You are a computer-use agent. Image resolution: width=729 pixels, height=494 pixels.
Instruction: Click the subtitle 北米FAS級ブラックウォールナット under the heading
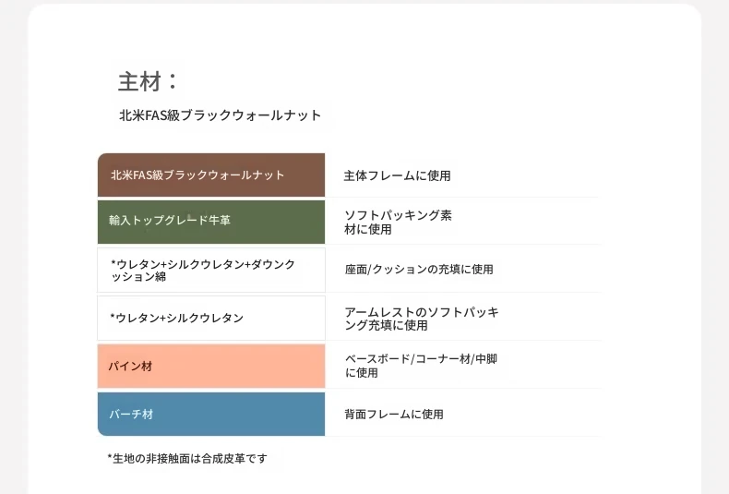(x=220, y=114)
